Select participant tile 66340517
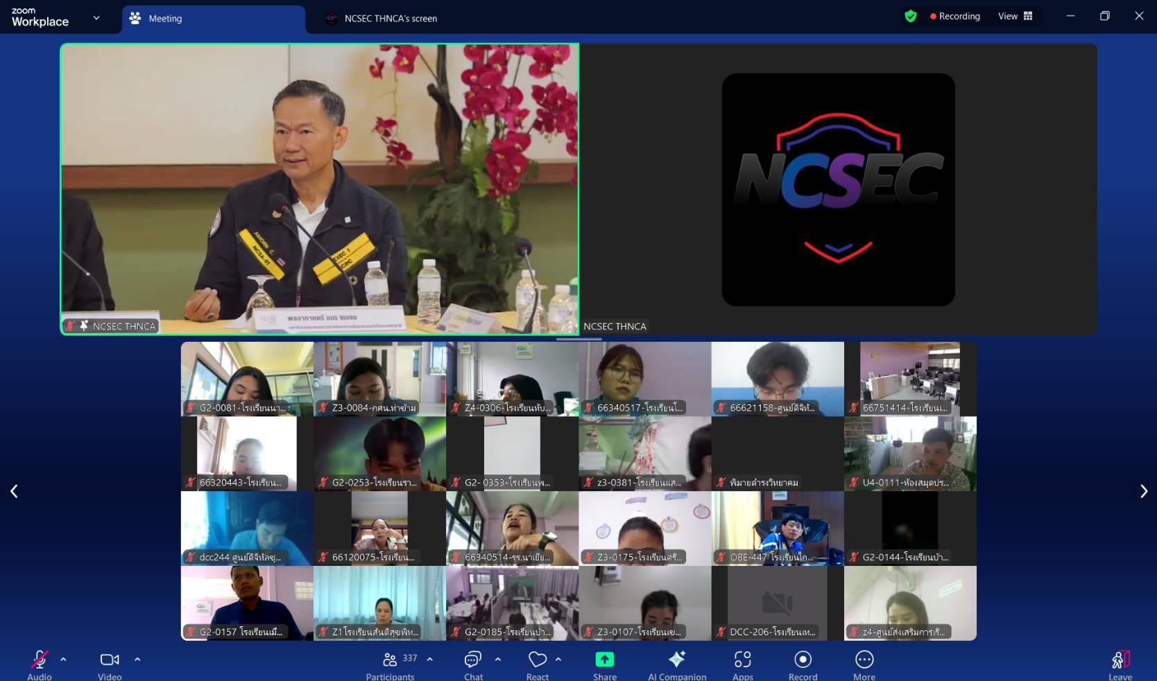The image size is (1157, 681). [x=645, y=379]
